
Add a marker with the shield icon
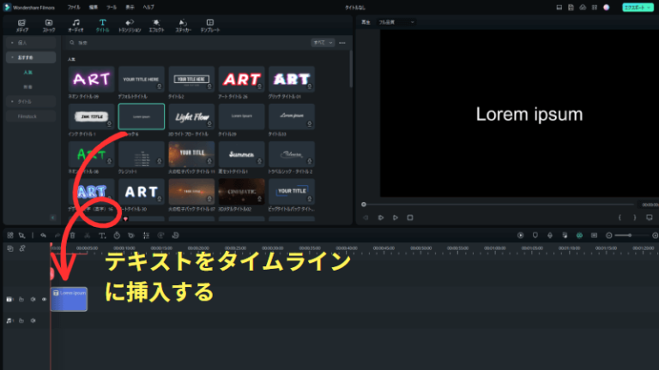pyautogui.click(x=535, y=236)
